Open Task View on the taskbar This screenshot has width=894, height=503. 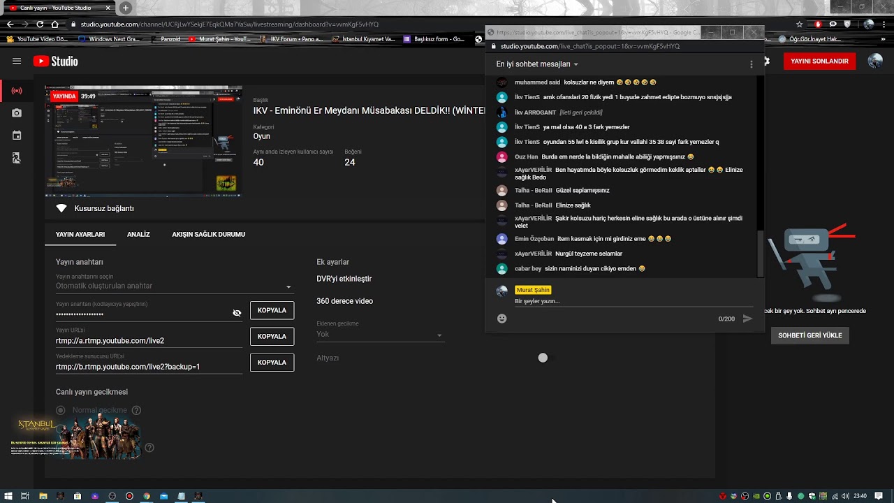coord(24,496)
